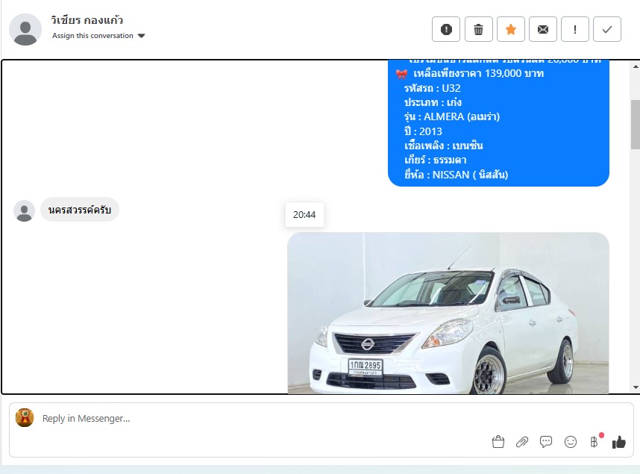Click the text ปี : 2013

pos(423,131)
